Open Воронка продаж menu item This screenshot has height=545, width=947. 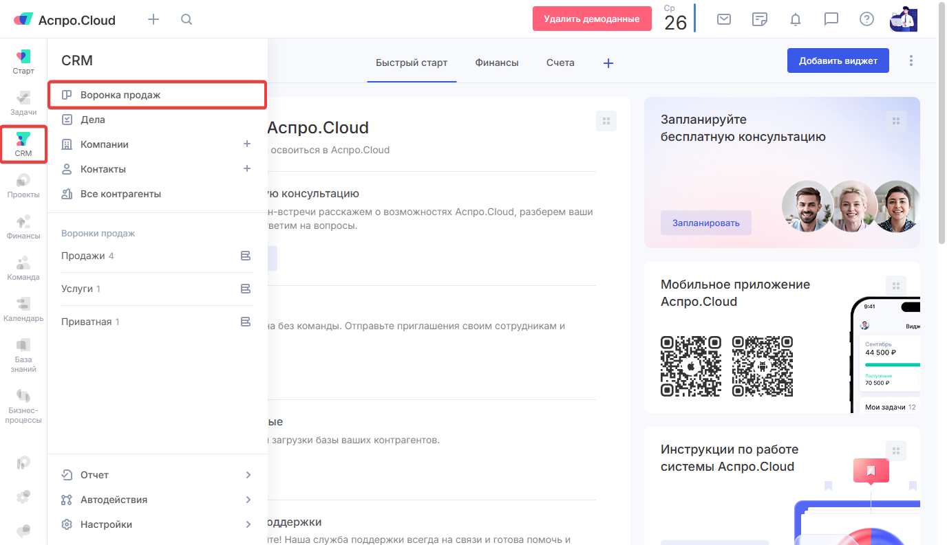157,95
